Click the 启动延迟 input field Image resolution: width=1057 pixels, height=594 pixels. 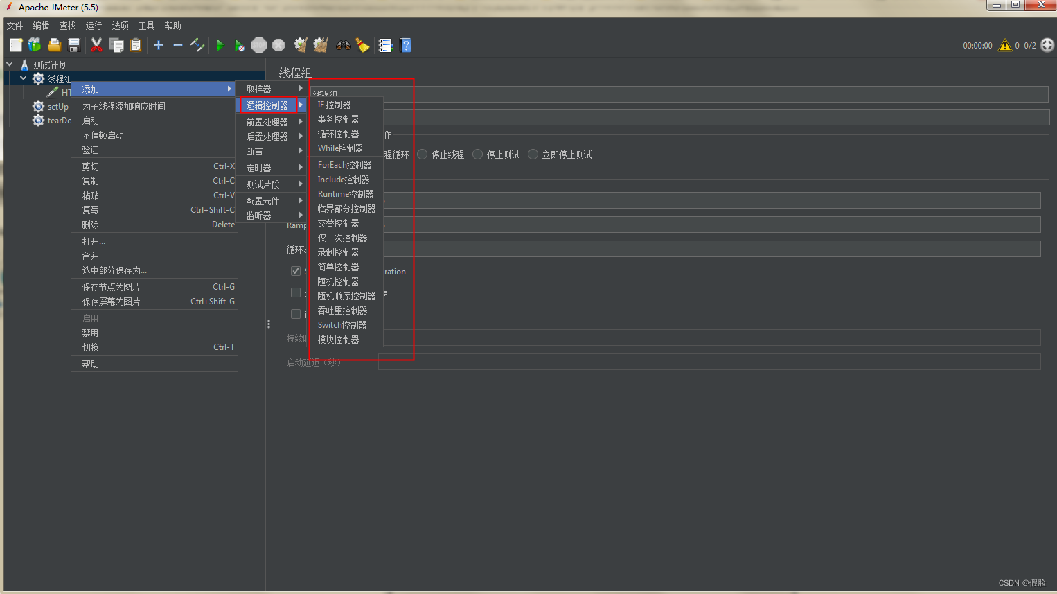pyautogui.click(x=709, y=362)
